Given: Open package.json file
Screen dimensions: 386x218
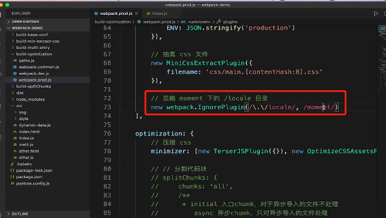Looking at the screenshot, I should 29,177.
